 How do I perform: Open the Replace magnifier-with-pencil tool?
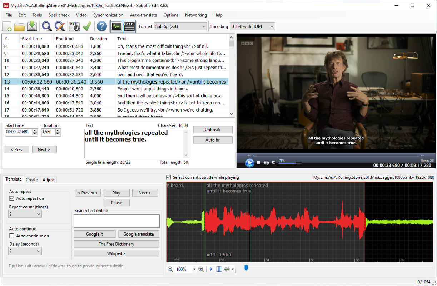(x=59, y=26)
